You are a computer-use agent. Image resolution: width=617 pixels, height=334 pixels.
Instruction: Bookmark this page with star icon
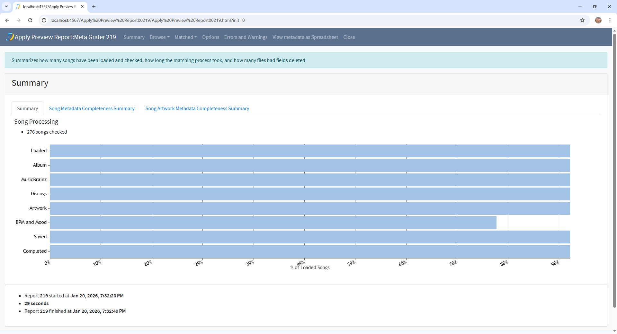click(582, 20)
